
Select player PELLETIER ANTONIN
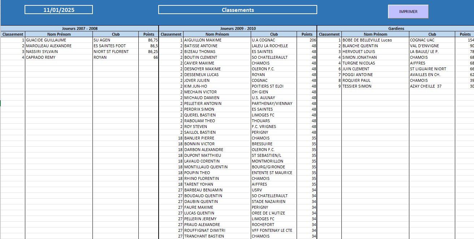click(217, 103)
